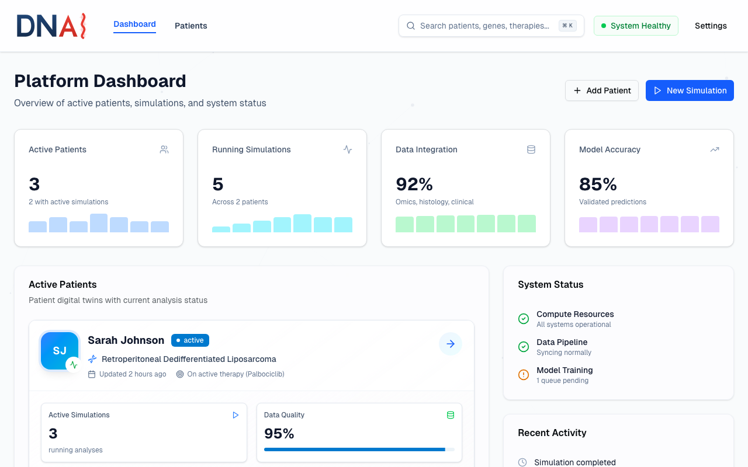Click the green database icon on Data Quality card
Screen dimensions: 748x467
(451, 414)
